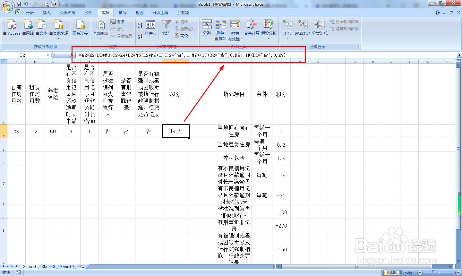Import data using the Access icon
Viewport: 462px width, 276px height.
click(12, 27)
